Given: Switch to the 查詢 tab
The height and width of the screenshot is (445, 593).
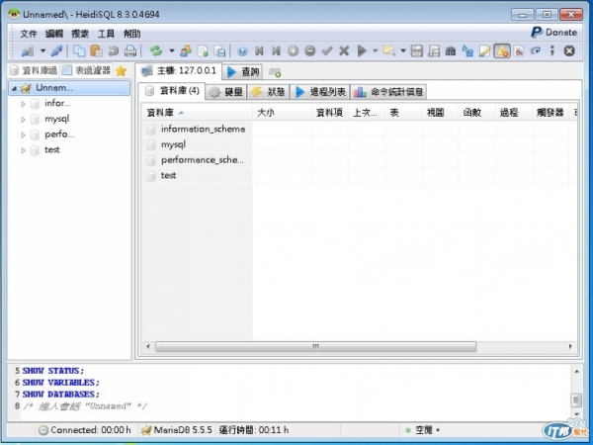Looking at the screenshot, I should pos(243,71).
